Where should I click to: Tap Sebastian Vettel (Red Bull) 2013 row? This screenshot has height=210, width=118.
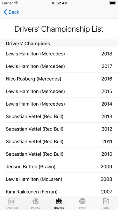59,116
